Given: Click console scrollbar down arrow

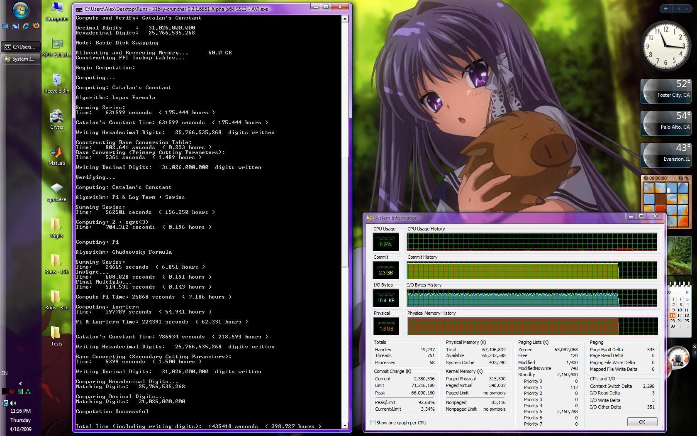Looking at the screenshot, I should coord(345,426).
